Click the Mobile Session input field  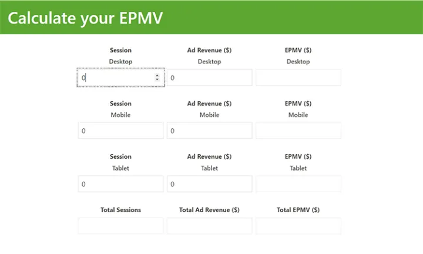[x=120, y=131]
